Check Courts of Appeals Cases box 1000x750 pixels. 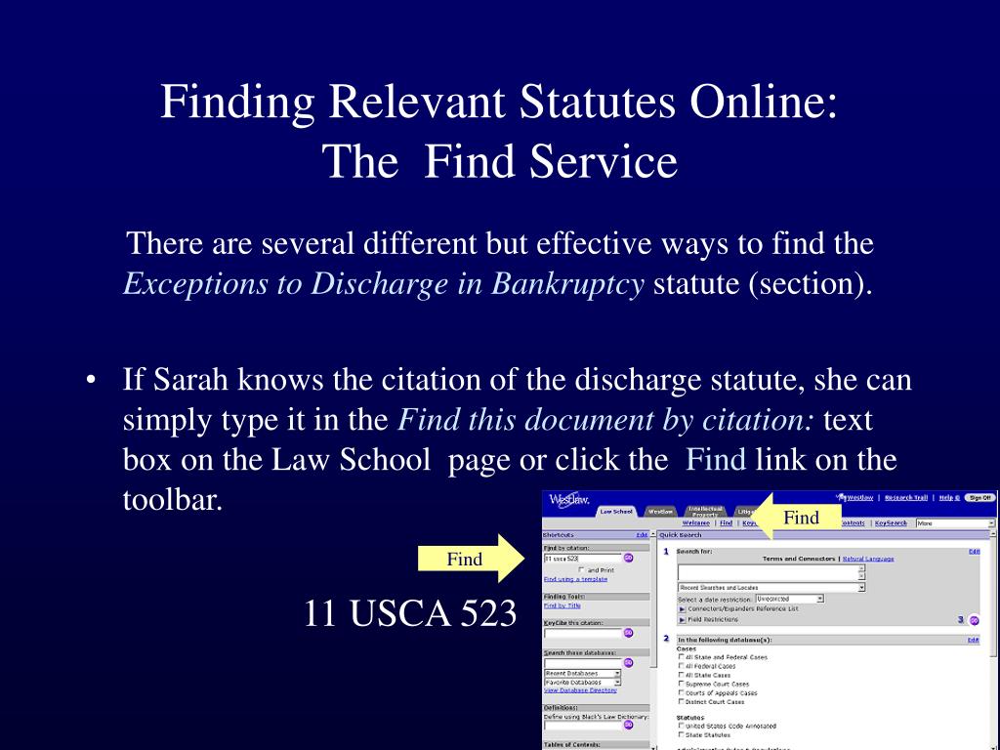[681, 692]
